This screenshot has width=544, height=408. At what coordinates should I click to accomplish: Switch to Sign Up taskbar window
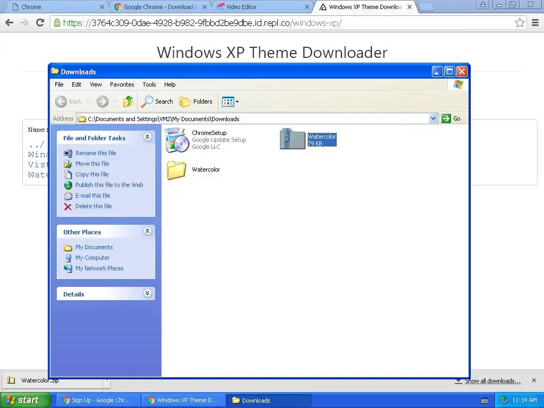pyautogui.click(x=98, y=401)
